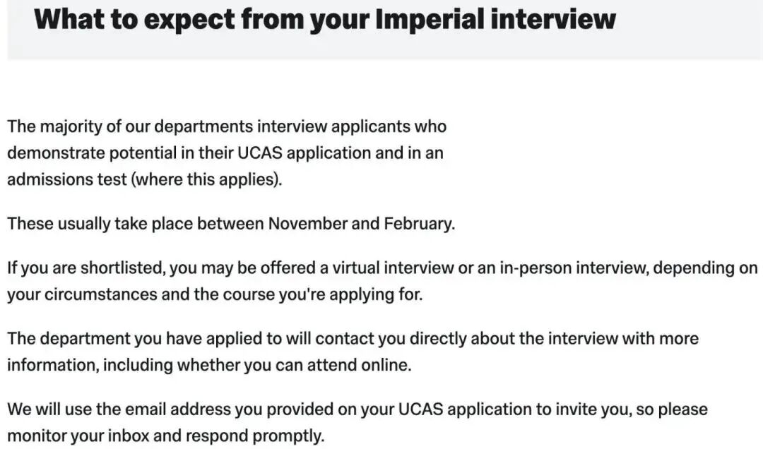This screenshot has width=763, height=449.
Task: Click the line starting "The department you have applied to"
Action: 353,339
